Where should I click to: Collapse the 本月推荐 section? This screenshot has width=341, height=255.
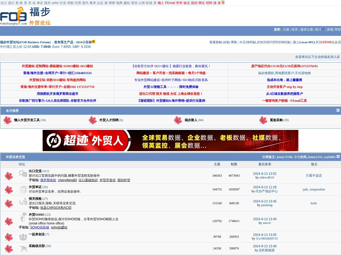(338, 110)
